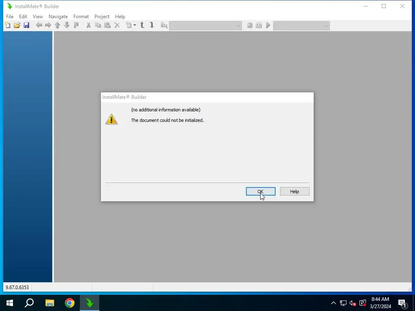This screenshot has height=311, width=415.
Task: Open the Edit menu
Action: coord(23,16)
